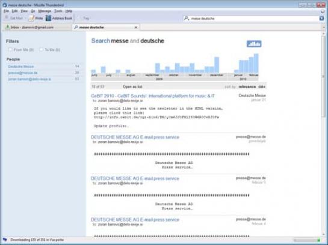Open the Write new message button

(x=36, y=19)
